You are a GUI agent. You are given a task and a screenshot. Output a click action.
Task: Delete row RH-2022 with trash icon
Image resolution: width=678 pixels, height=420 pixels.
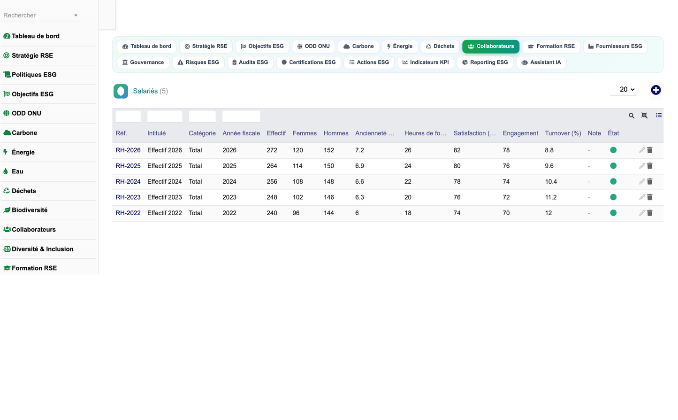click(x=649, y=213)
